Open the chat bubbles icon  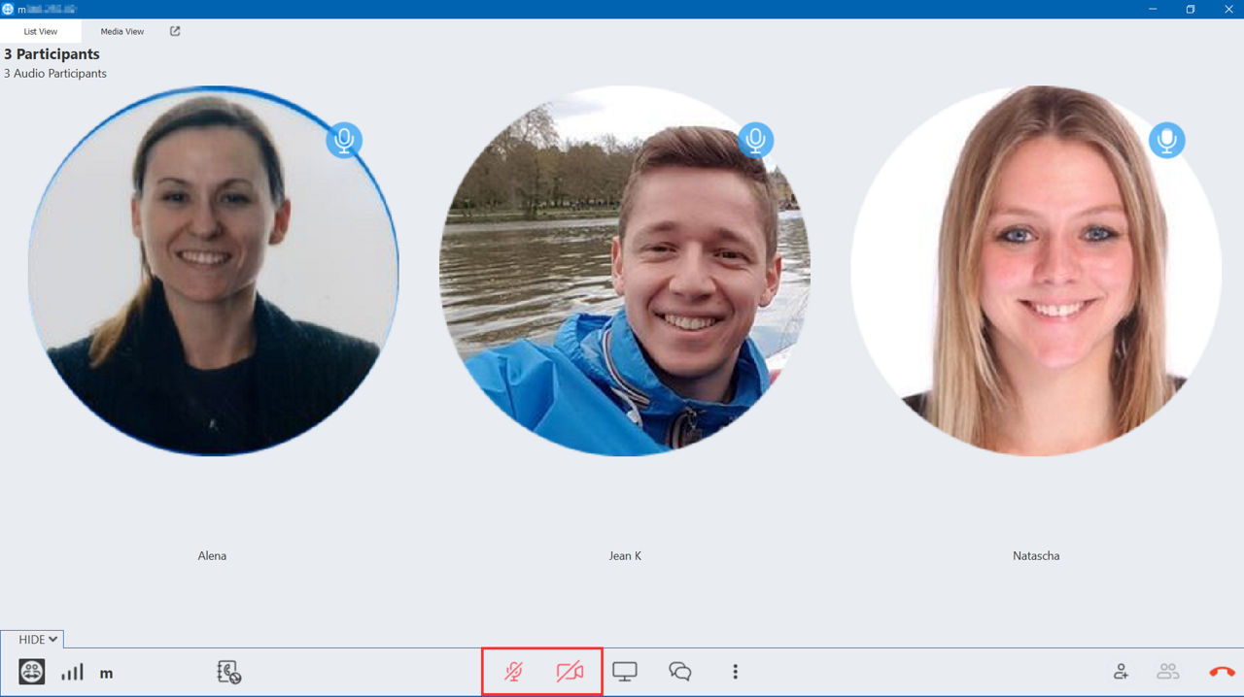pos(680,672)
